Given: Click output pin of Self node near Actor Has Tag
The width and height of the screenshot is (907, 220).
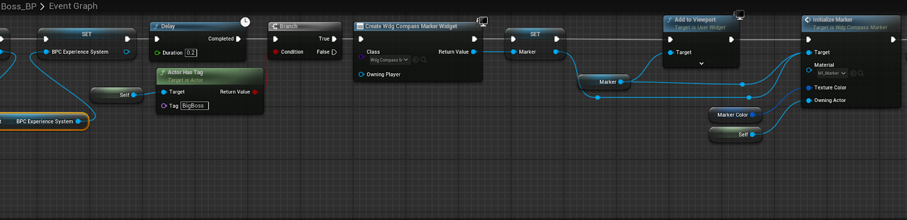Looking at the screenshot, I should (x=134, y=95).
